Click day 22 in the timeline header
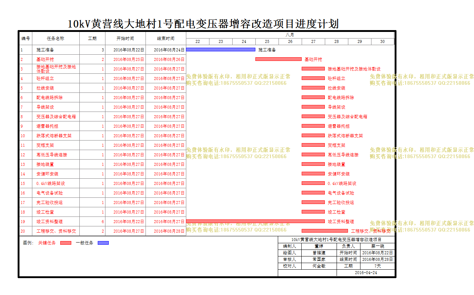Viewport: 474px width, 295px height. coord(198,41)
